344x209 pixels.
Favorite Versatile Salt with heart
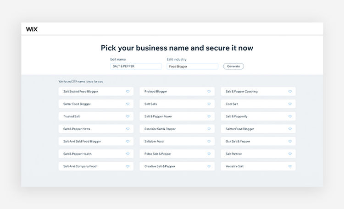pos(290,166)
